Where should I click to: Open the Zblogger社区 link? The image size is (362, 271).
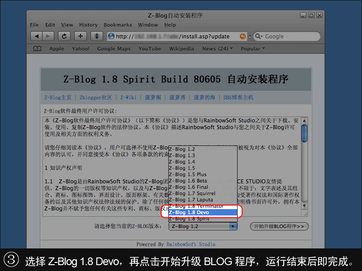pyautogui.click(x=96, y=98)
